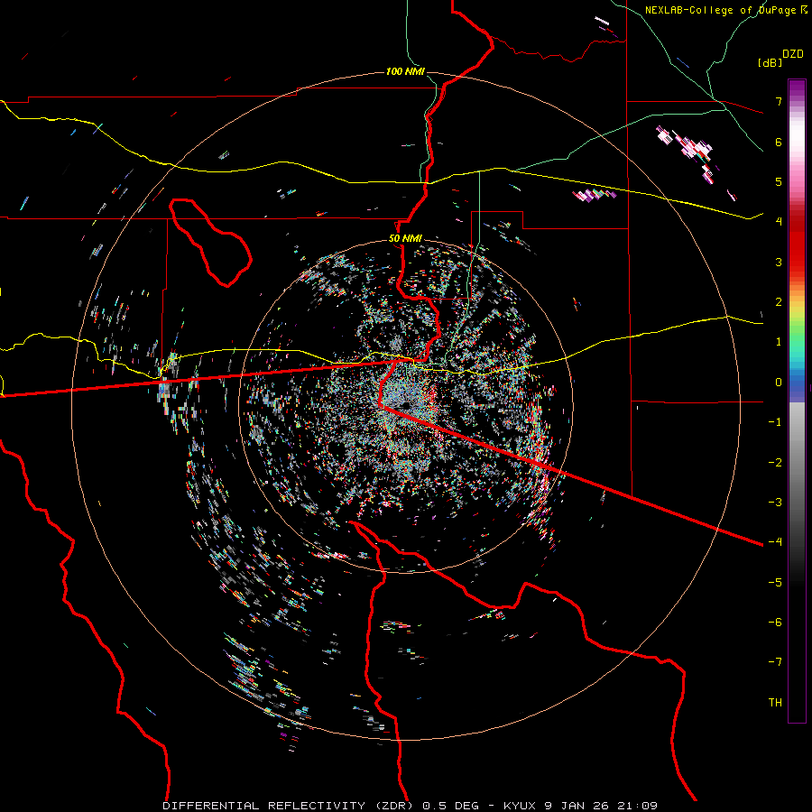Click the -3 dB scale label
This screenshot has width=812, height=812.
[x=775, y=503]
